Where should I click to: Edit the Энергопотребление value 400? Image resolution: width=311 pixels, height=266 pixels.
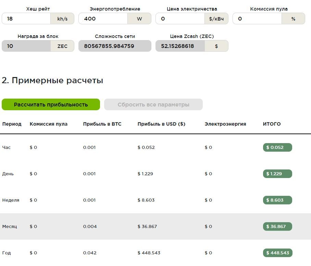(103, 18)
